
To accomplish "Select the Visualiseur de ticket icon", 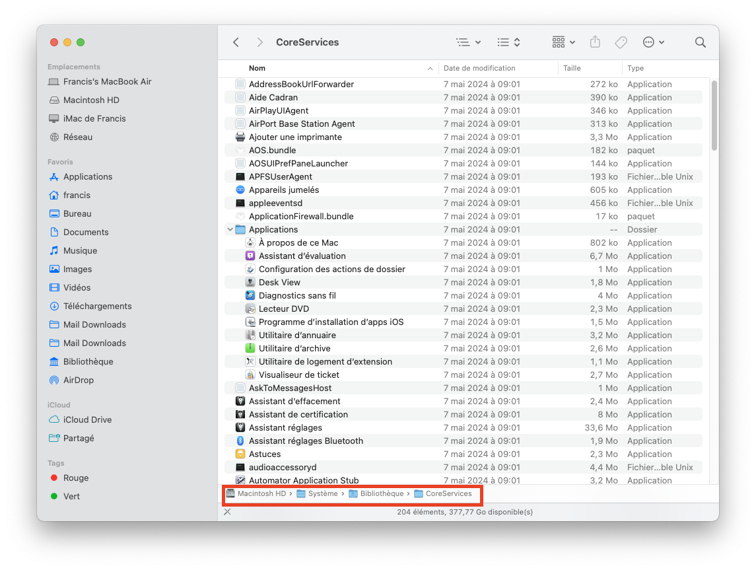I will pos(250,375).
